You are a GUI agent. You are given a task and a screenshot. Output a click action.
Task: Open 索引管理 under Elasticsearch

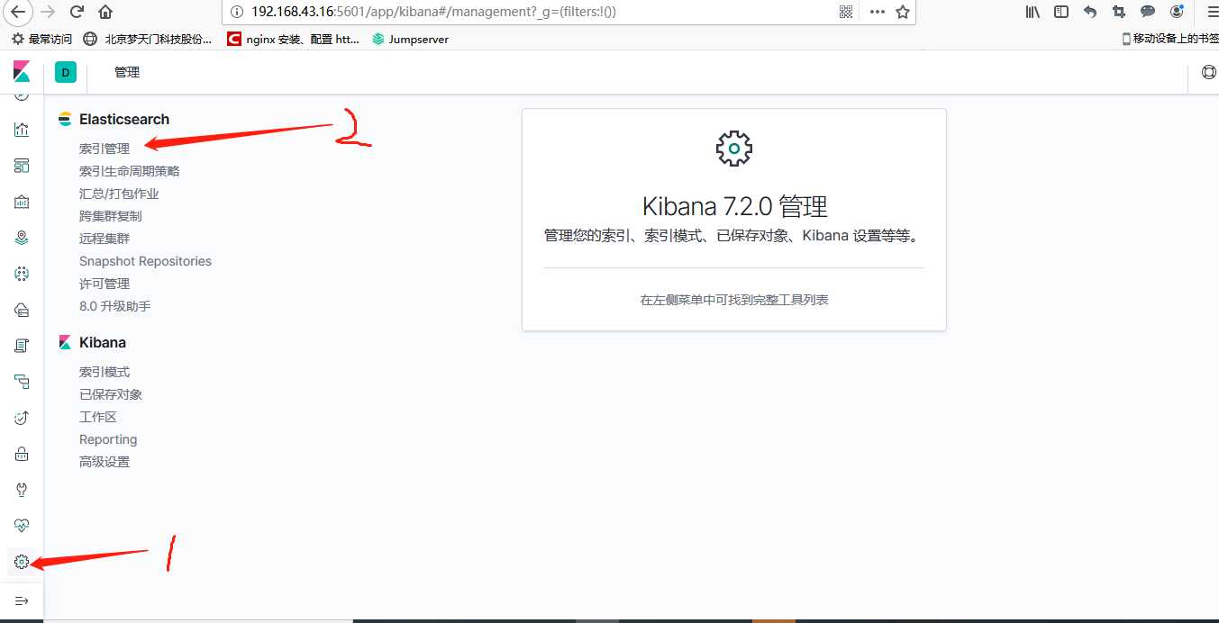point(105,149)
